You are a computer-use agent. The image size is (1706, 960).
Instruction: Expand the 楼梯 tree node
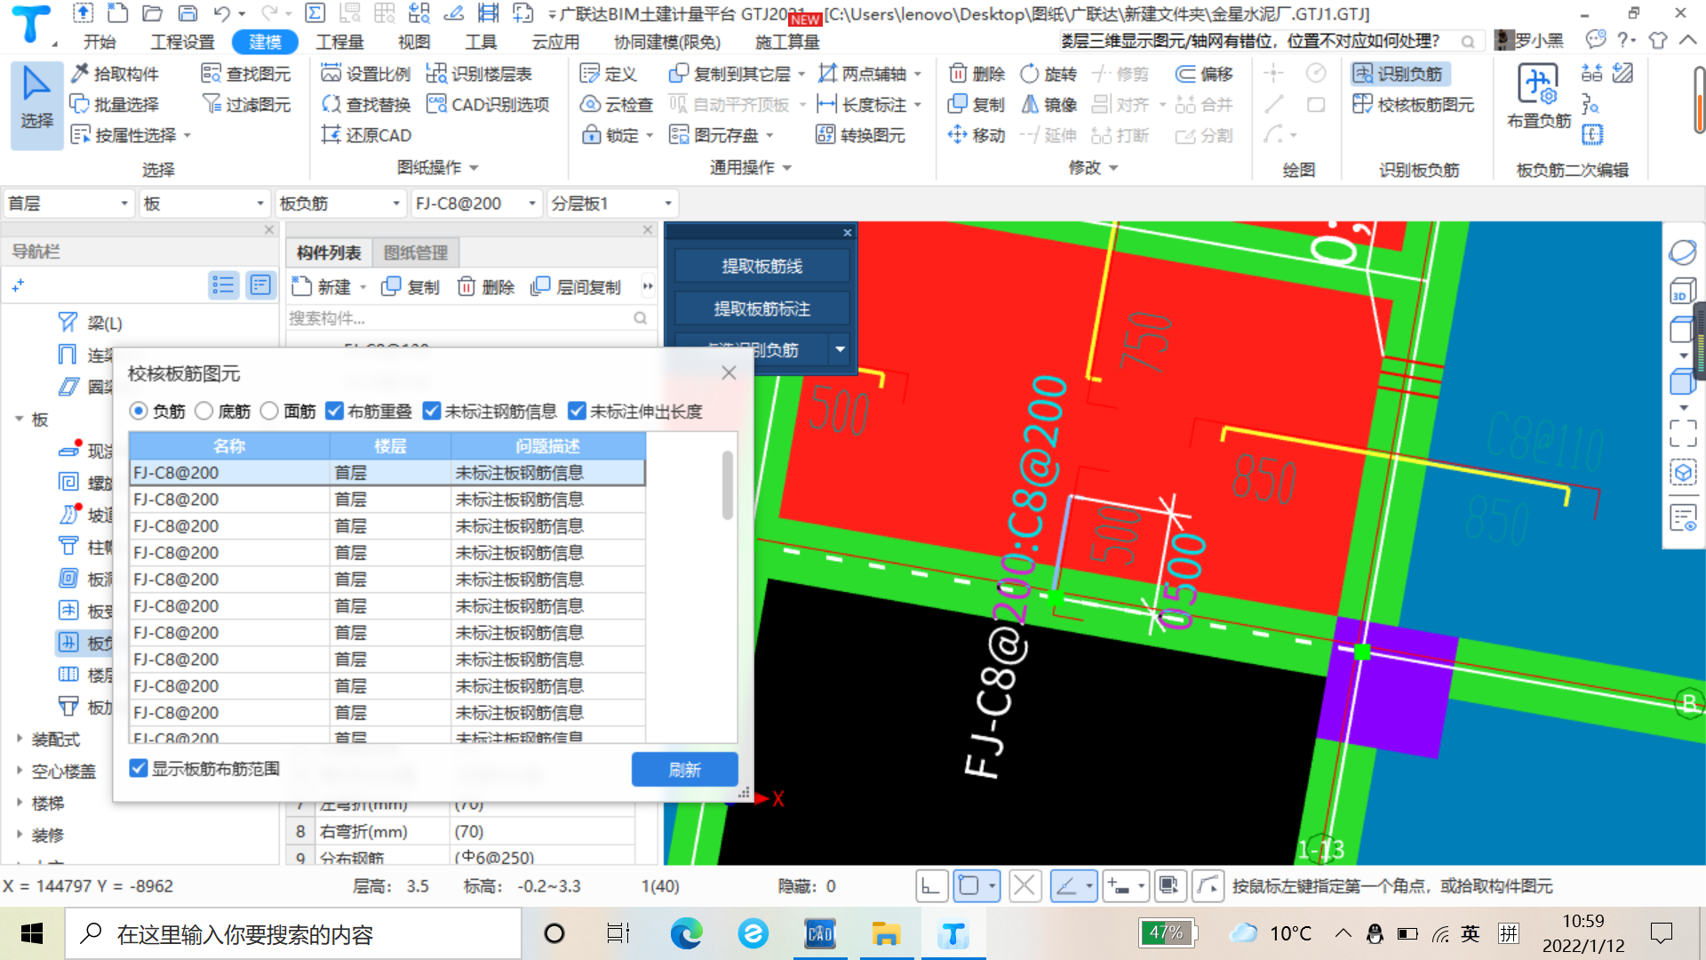pos(20,803)
